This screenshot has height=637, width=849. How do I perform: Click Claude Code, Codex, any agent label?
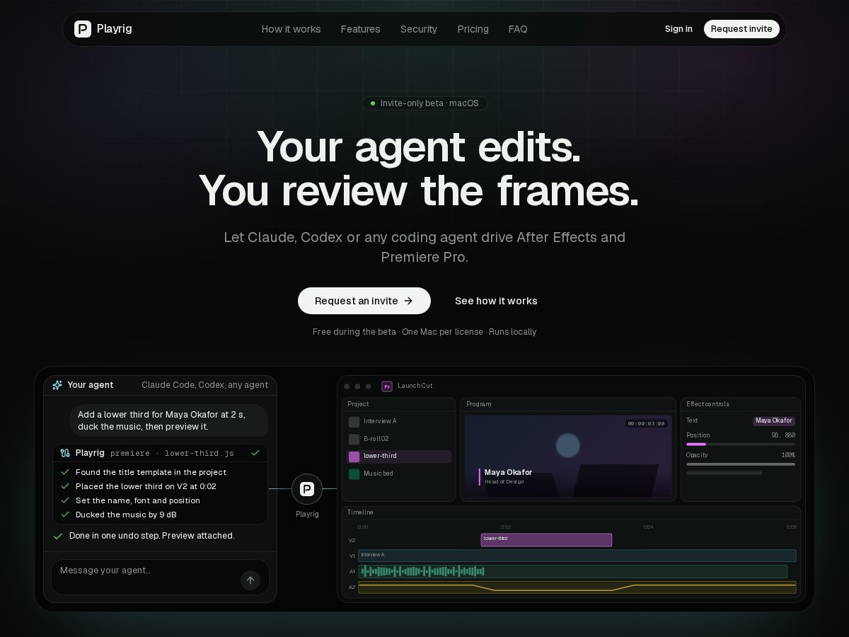point(204,385)
